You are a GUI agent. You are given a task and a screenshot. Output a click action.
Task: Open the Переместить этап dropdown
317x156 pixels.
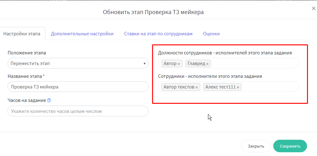[x=78, y=63]
